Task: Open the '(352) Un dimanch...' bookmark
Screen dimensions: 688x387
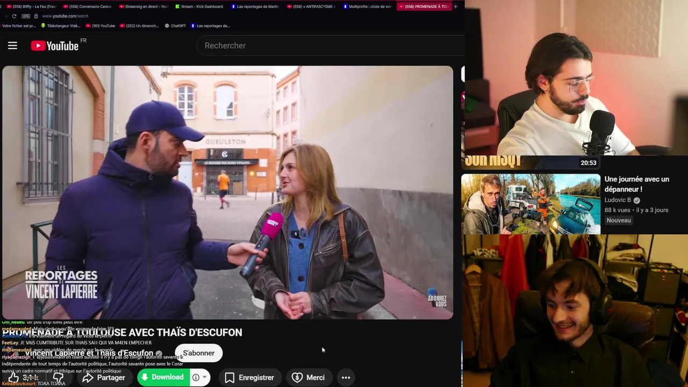Action: point(139,26)
